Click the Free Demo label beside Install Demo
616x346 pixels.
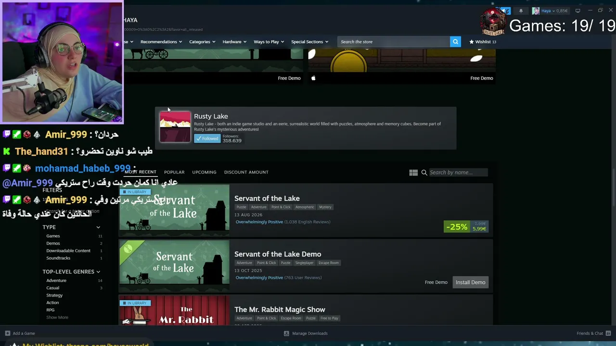[436, 282]
